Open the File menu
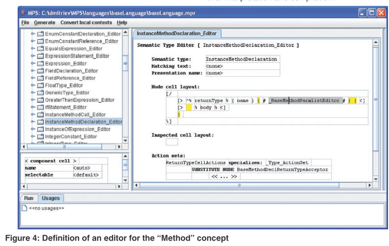The image size is (389, 246). tap(25, 23)
